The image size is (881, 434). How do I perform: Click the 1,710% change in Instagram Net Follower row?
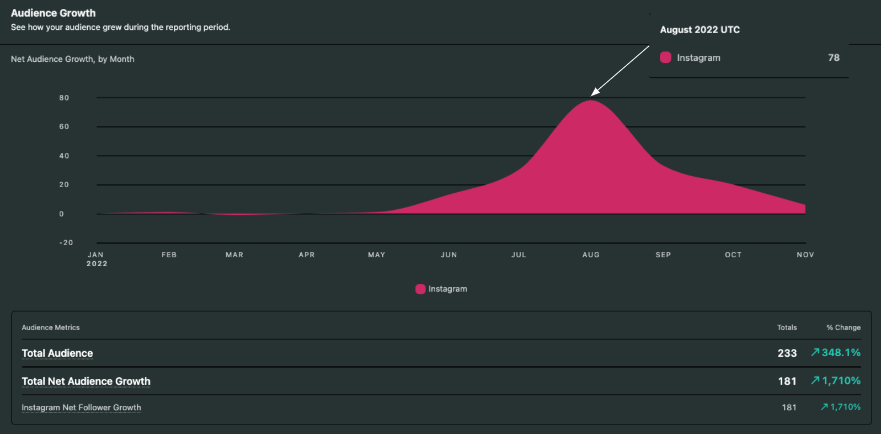click(845, 407)
